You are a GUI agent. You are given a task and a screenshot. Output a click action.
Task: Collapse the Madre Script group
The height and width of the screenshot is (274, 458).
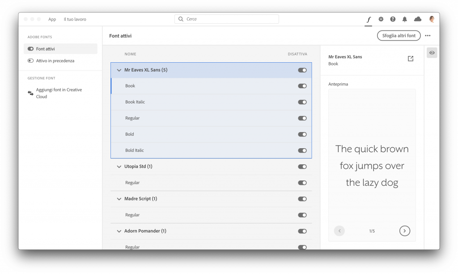[119, 199]
